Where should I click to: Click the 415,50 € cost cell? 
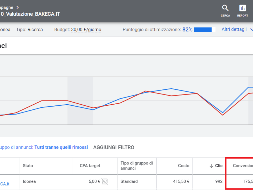pos(181,181)
